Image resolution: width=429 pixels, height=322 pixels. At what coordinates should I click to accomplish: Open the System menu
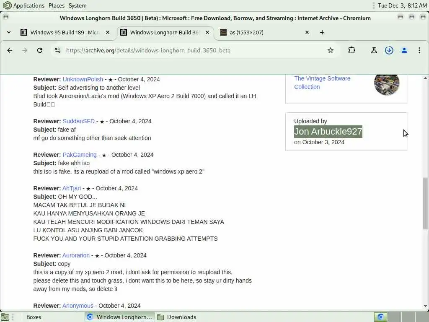click(x=78, y=5)
